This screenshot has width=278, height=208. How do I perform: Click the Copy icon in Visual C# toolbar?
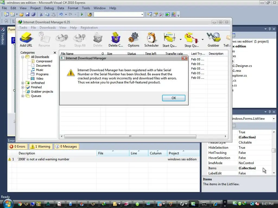pos(47,15)
